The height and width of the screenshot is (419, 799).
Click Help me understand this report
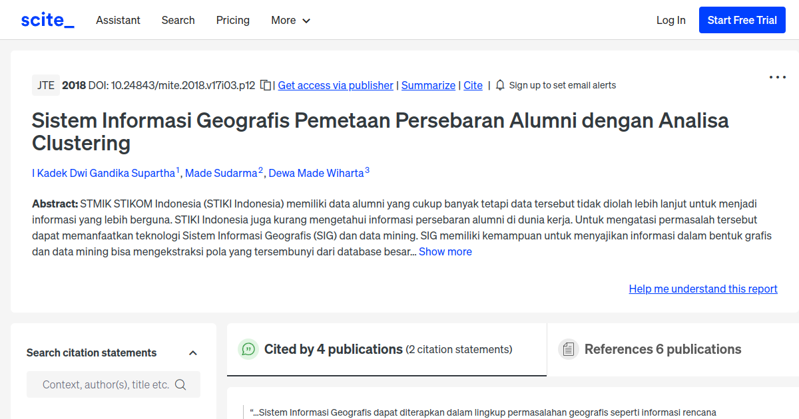(703, 289)
